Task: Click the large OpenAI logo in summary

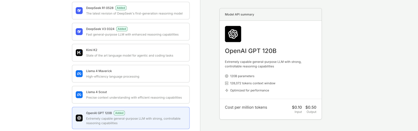Action: 233,34
